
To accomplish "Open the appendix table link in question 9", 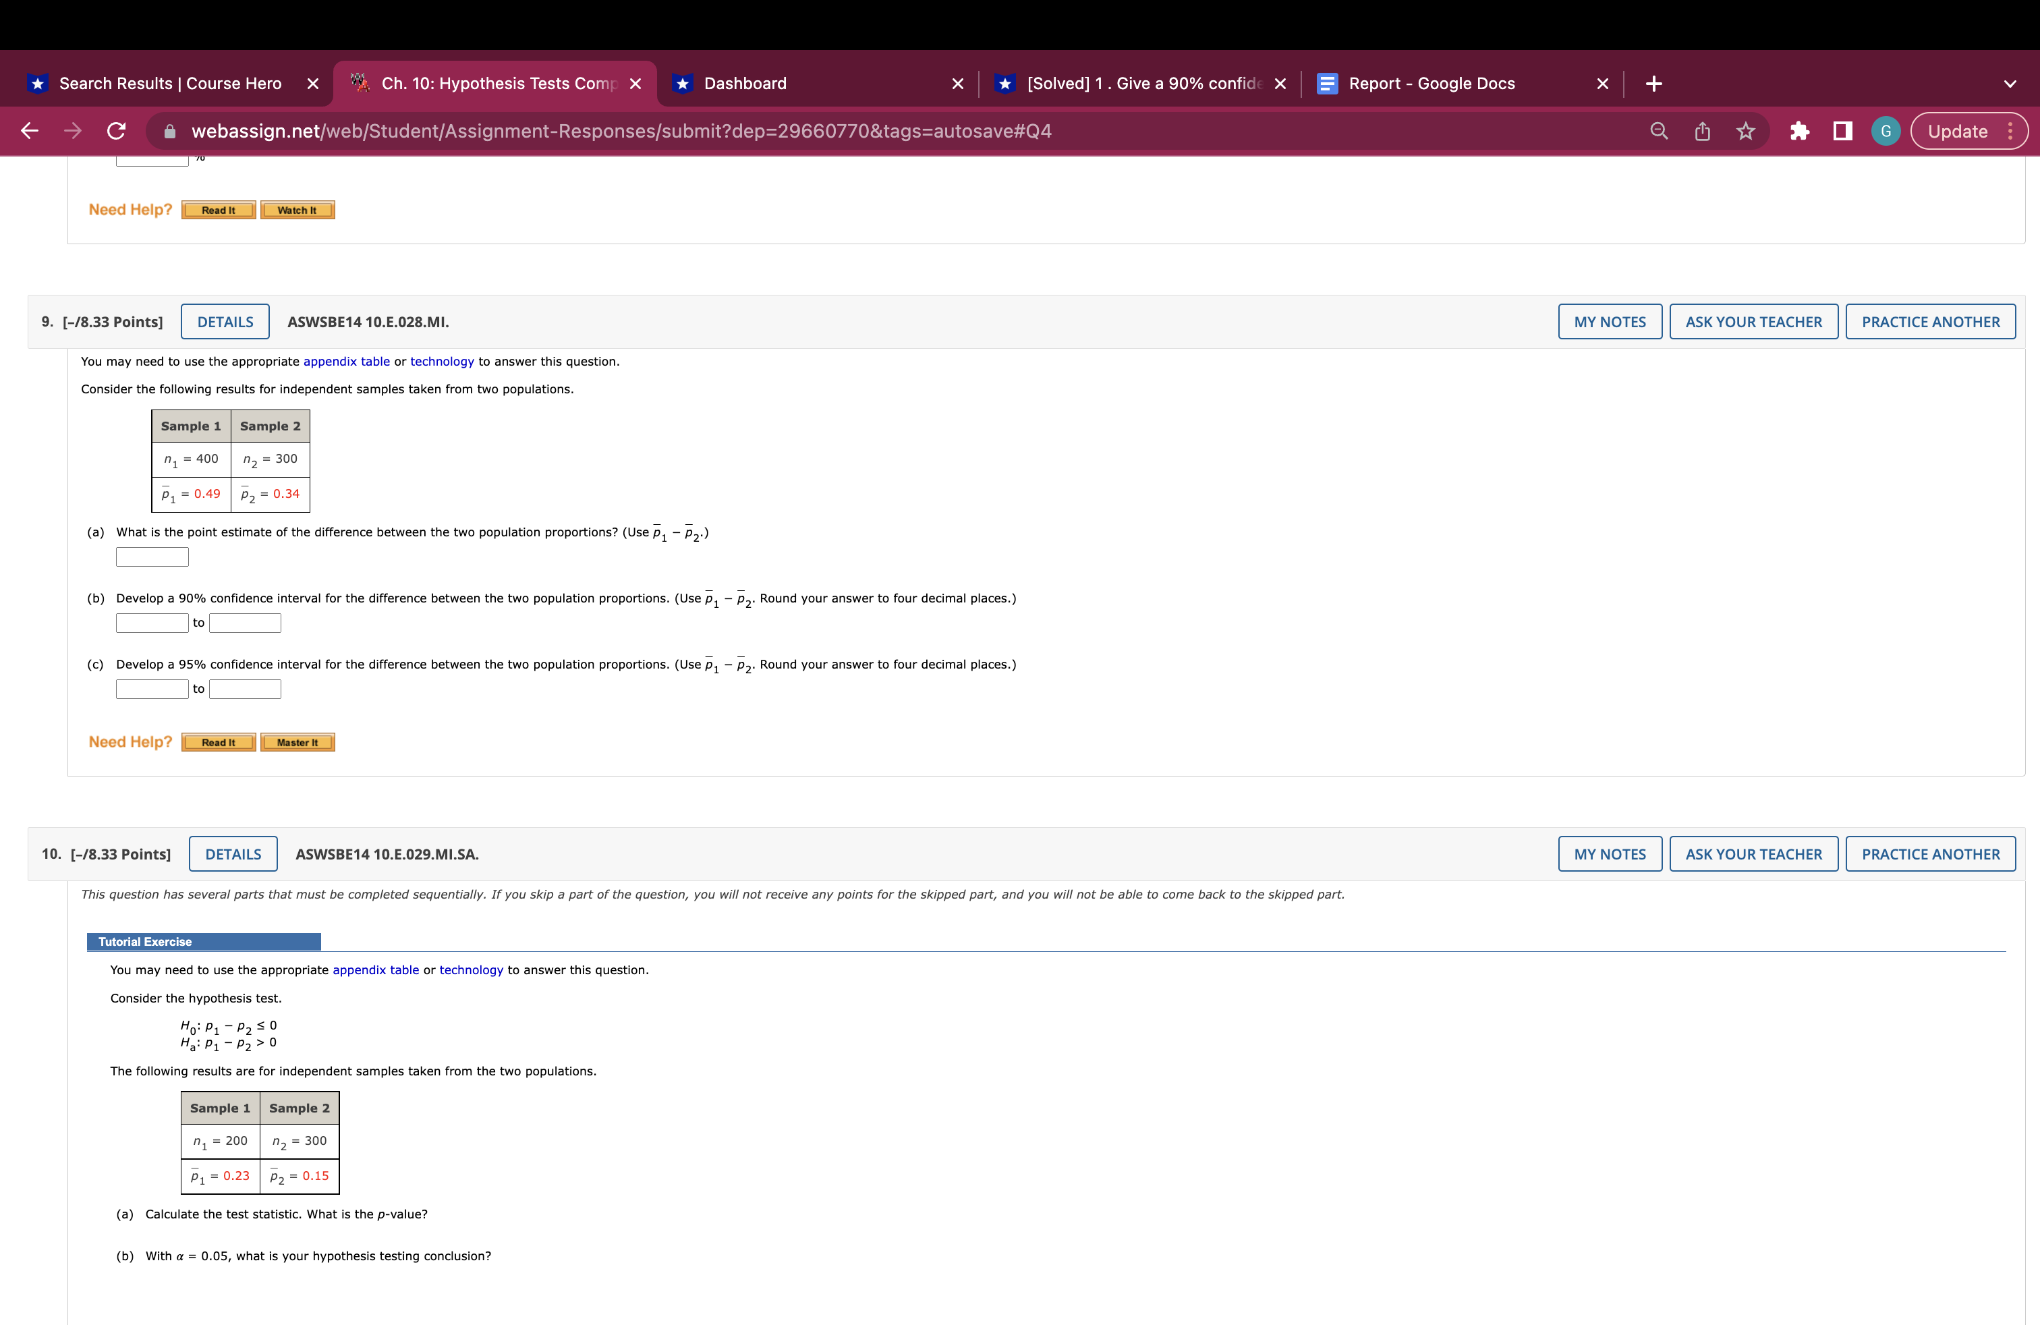I will (346, 362).
